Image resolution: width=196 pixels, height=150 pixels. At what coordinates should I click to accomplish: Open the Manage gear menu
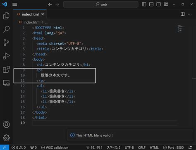(6, 138)
